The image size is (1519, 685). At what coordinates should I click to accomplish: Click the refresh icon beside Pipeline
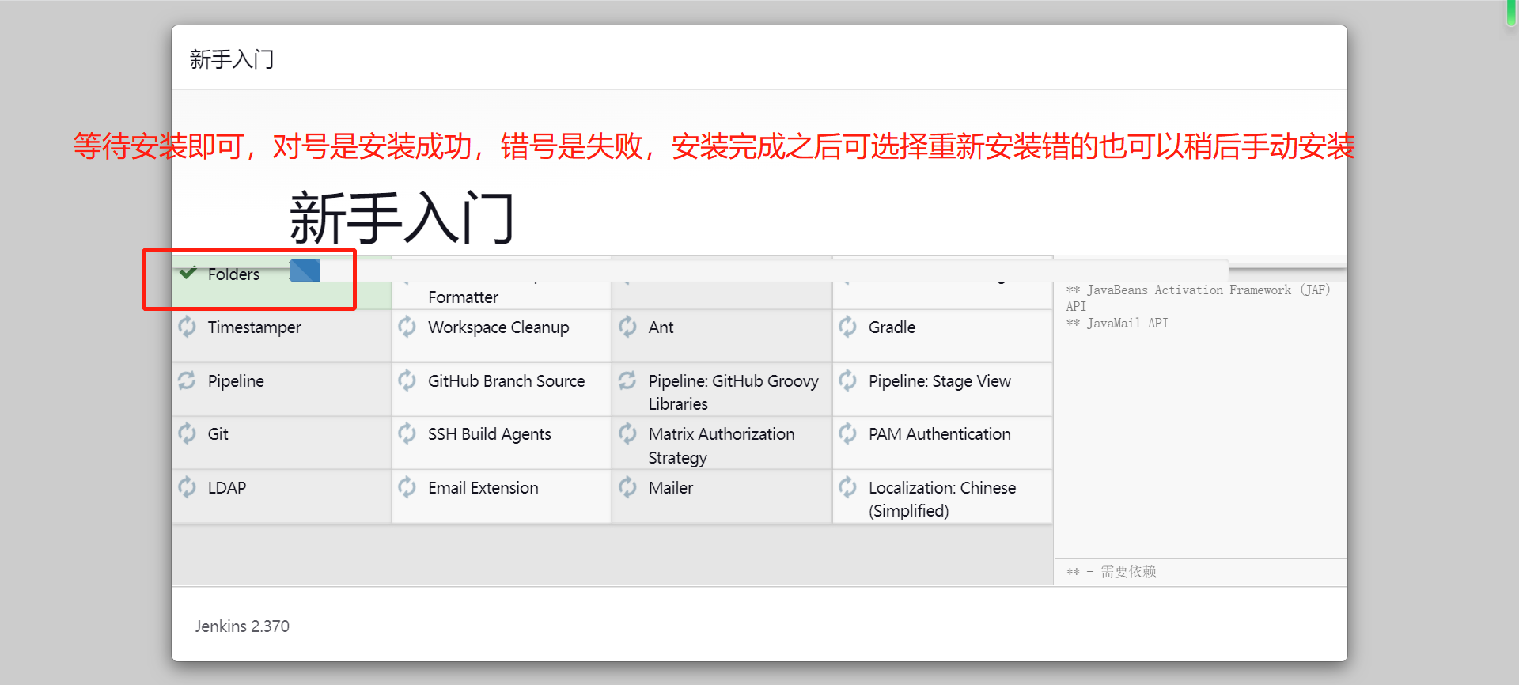pyautogui.click(x=188, y=380)
